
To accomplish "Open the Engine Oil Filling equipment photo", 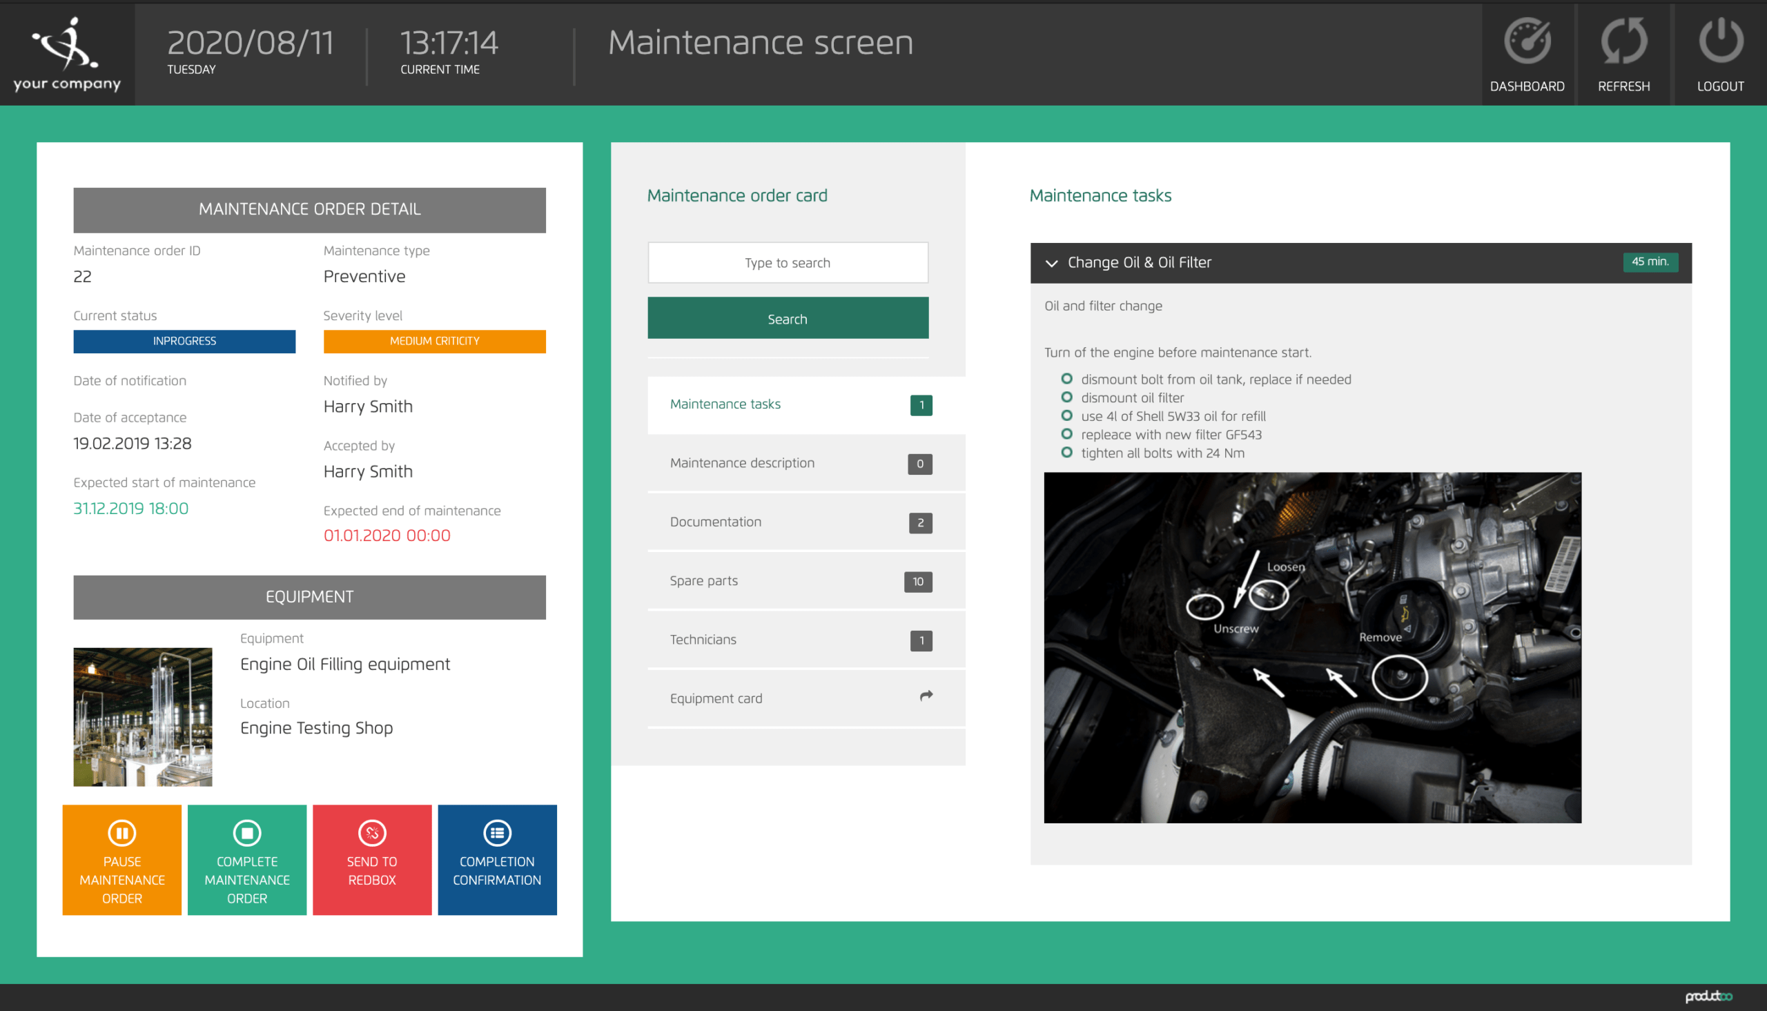I will 142,716.
